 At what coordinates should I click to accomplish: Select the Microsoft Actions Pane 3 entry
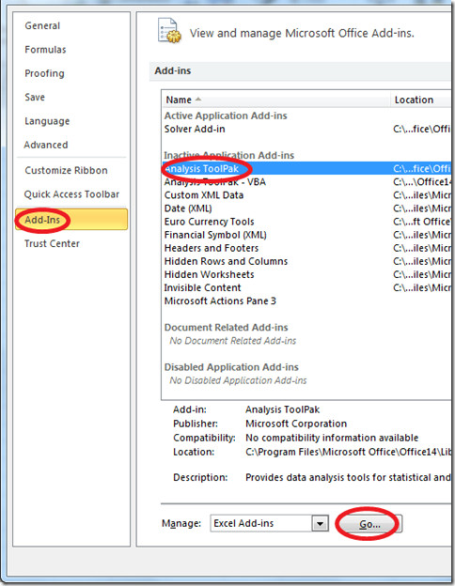pos(306,301)
